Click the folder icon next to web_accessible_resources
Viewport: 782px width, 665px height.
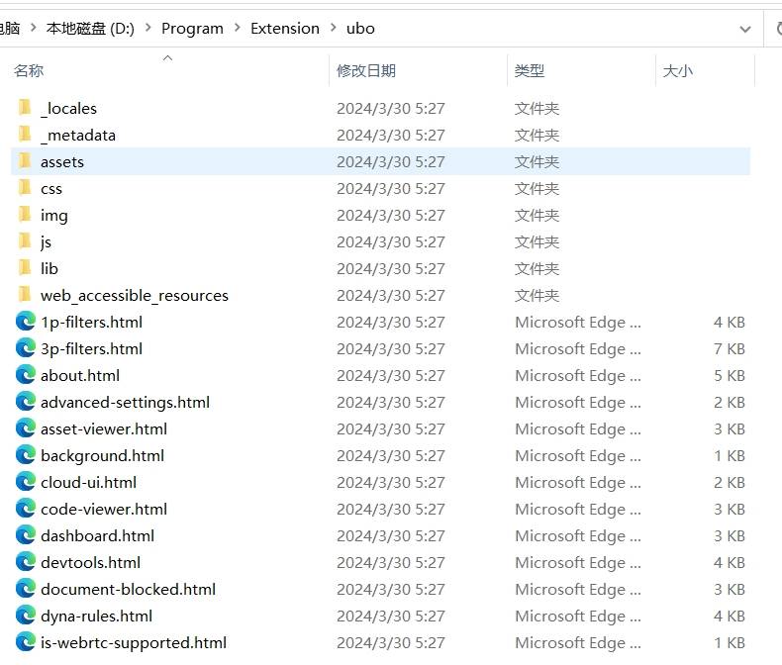pyautogui.click(x=26, y=295)
